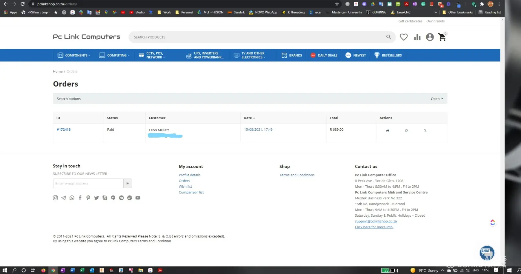Print order #172415 using printer icon
The height and width of the screenshot is (274, 521).
click(x=388, y=131)
